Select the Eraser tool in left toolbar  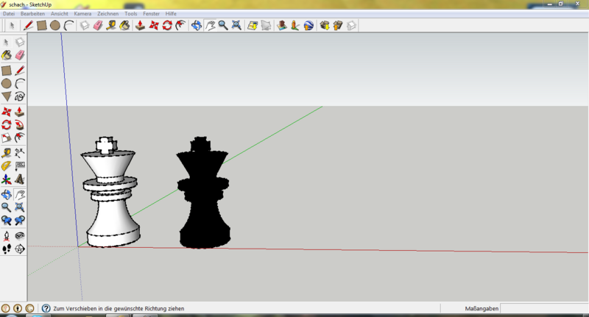20,54
